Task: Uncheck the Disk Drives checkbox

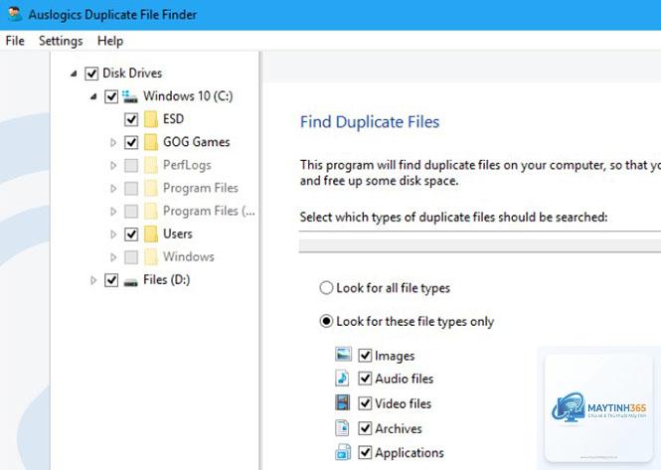Action: 91,74
